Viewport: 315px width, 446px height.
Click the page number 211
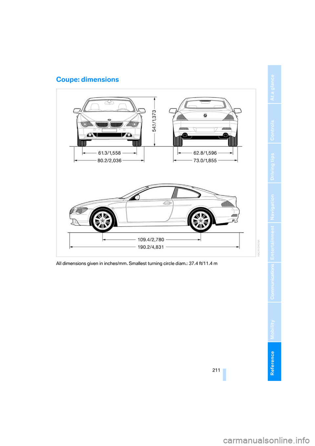pos(216,370)
